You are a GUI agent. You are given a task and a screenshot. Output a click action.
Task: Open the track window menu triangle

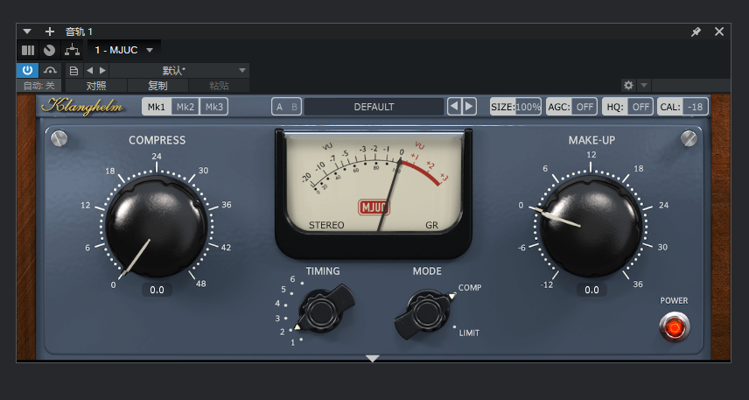click(27, 32)
